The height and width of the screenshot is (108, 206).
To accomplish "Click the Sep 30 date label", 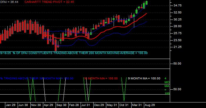I will [x=61, y=105].
